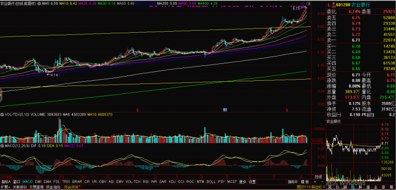Open the 资金流向 tab
The image size is (396, 190).
pyautogui.click(x=53, y=187)
